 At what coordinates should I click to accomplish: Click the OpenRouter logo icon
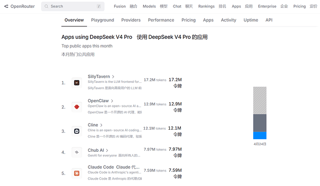point(6,6)
